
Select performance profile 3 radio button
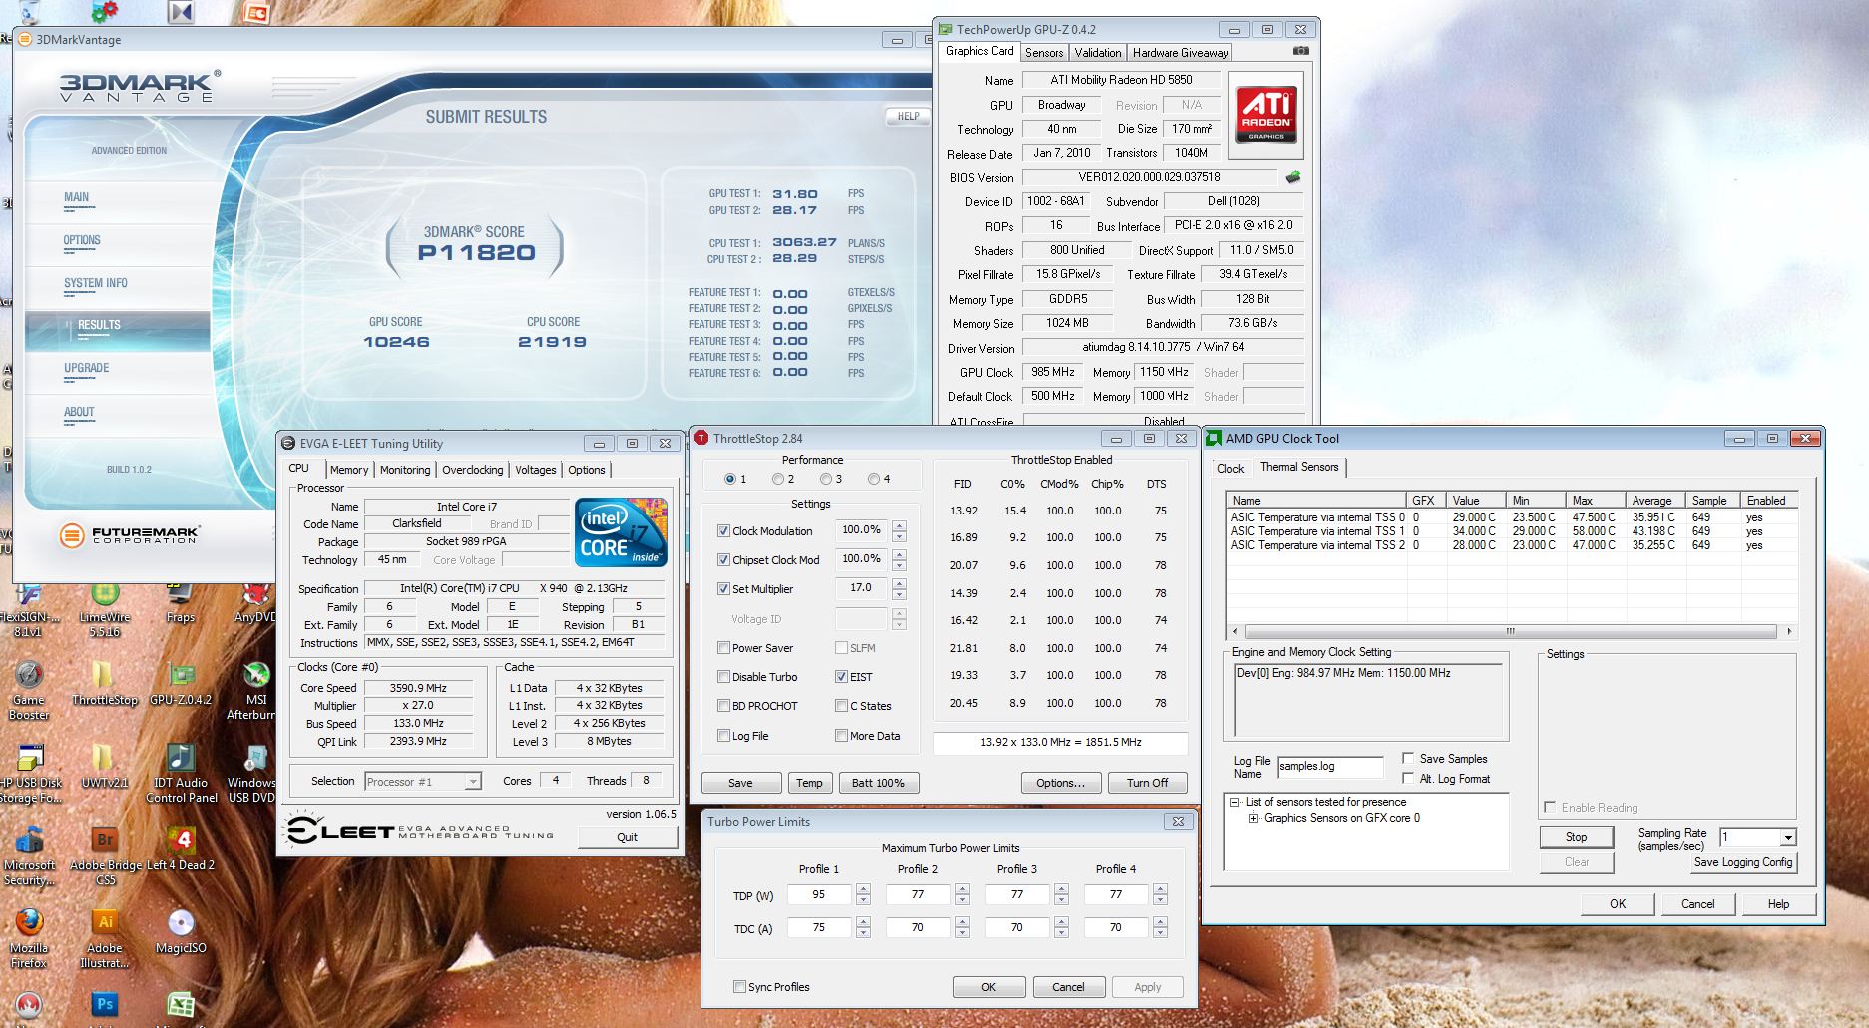click(826, 479)
